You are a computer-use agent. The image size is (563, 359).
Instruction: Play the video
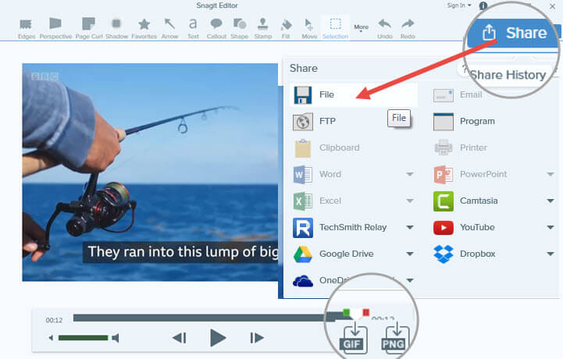(218, 338)
